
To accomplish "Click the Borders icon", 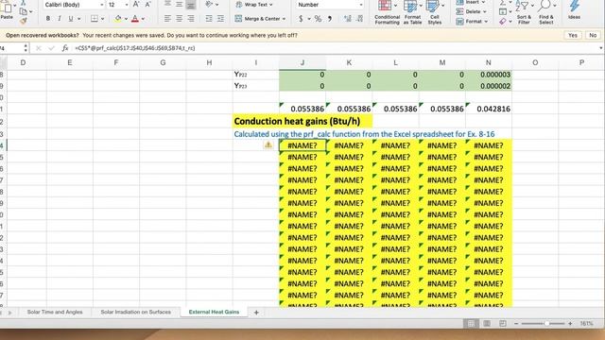I will [x=95, y=19].
